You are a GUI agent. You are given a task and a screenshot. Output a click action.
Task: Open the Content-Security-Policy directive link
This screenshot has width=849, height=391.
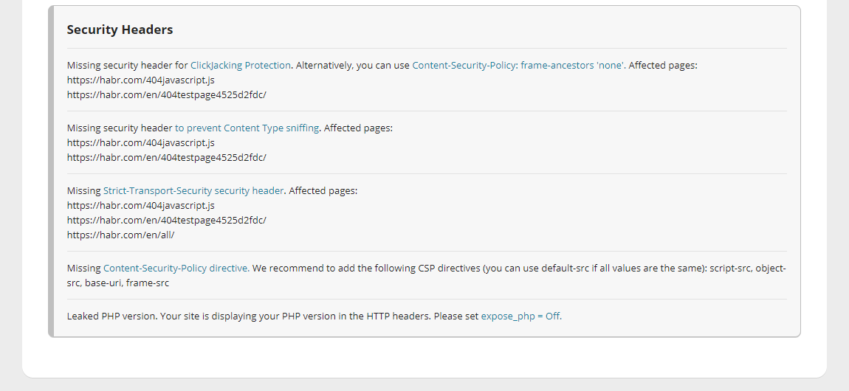click(x=176, y=269)
